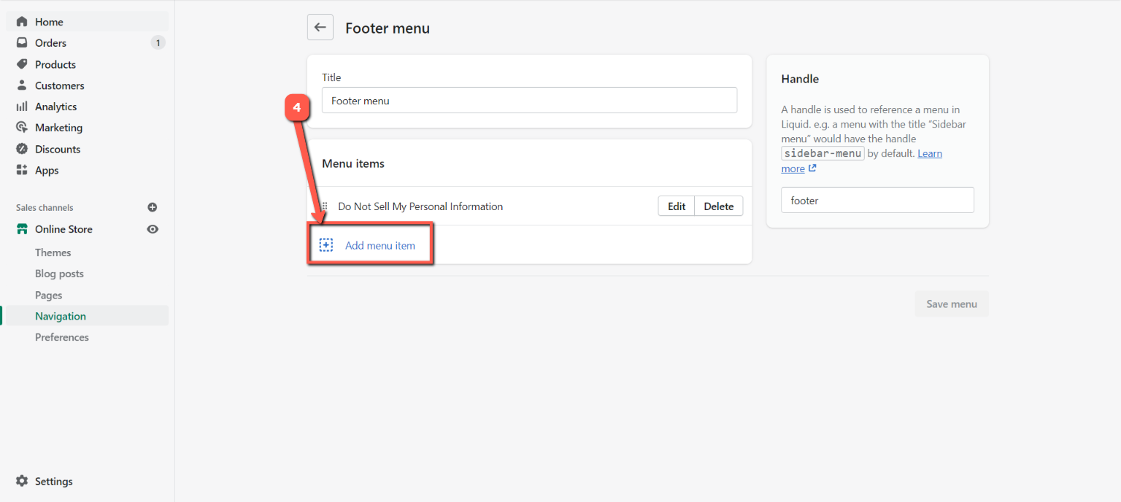This screenshot has height=502, width=1121.
Task: Click into the Title input field
Action: pos(529,101)
